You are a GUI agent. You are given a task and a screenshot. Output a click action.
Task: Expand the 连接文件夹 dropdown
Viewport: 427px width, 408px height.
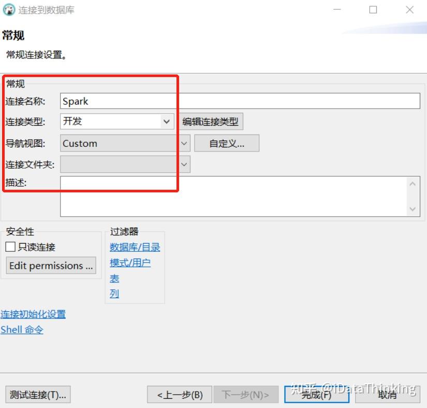tap(183, 164)
